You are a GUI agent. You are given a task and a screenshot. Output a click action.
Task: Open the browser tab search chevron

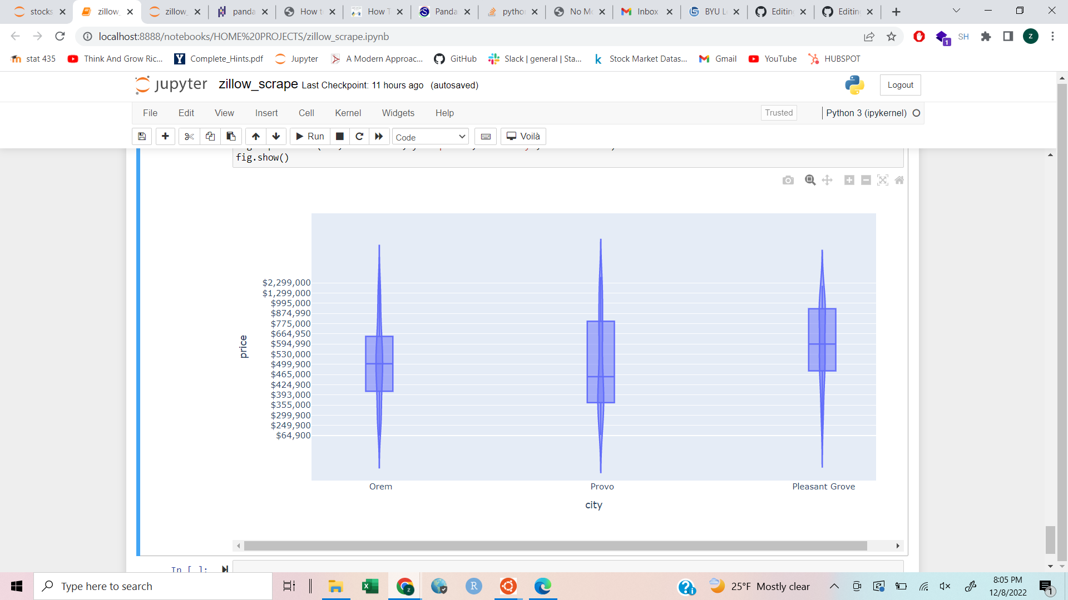[956, 11]
